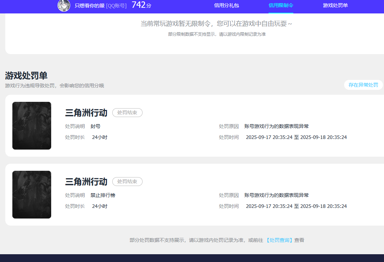This screenshot has width=384, height=262.
Task: Select the active 信用限制令 tab
Action: click(x=281, y=6)
